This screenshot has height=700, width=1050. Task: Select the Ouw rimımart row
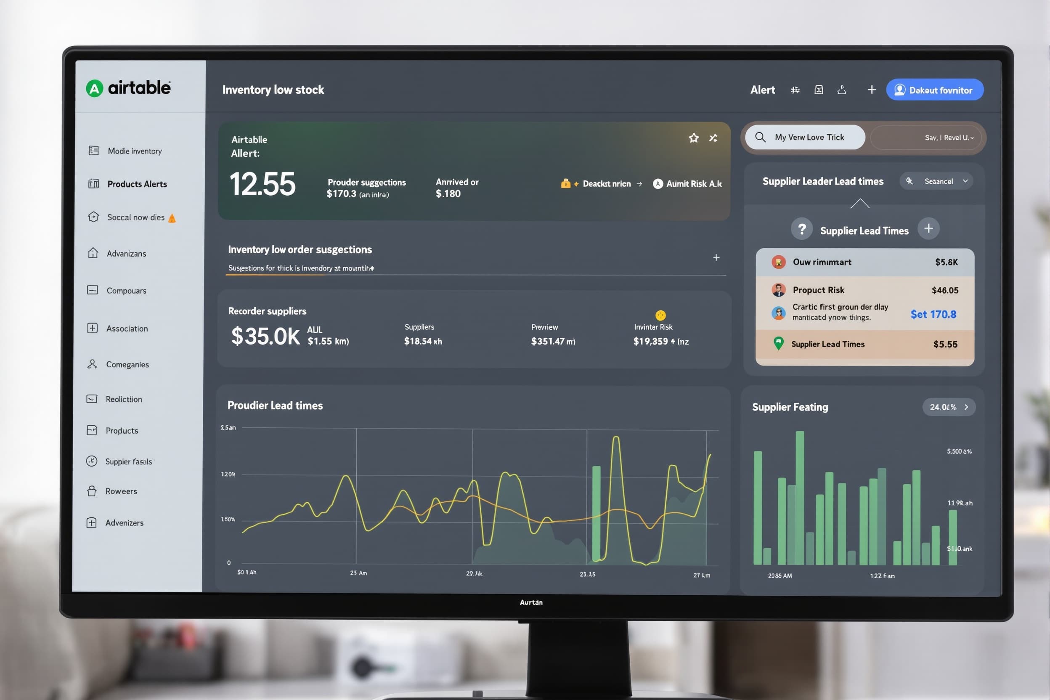(865, 262)
